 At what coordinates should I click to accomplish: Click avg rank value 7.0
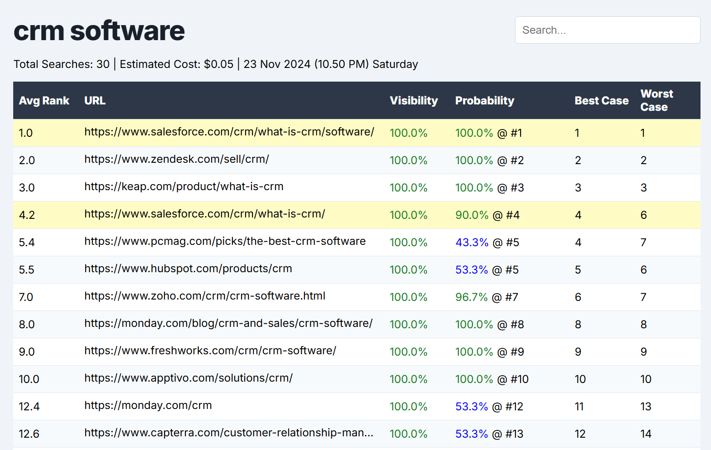coord(26,297)
